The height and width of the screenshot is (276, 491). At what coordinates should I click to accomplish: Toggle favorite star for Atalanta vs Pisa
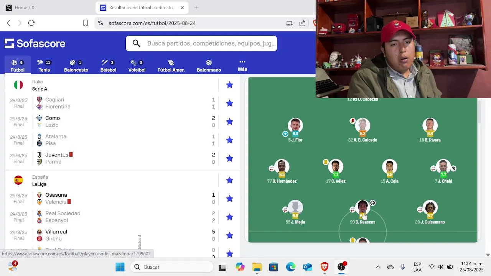coord(229,140)
